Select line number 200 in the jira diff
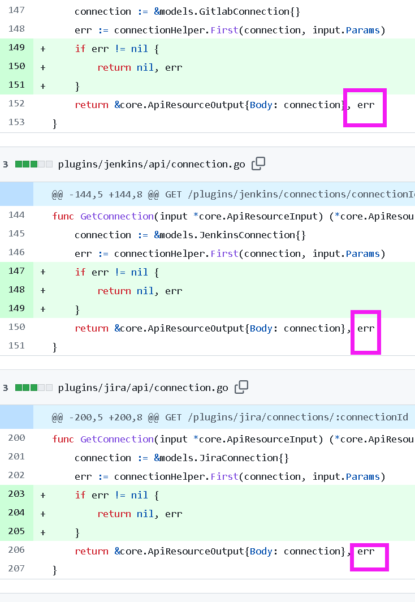Screen dimensions: 415x602 coord(16,438)
